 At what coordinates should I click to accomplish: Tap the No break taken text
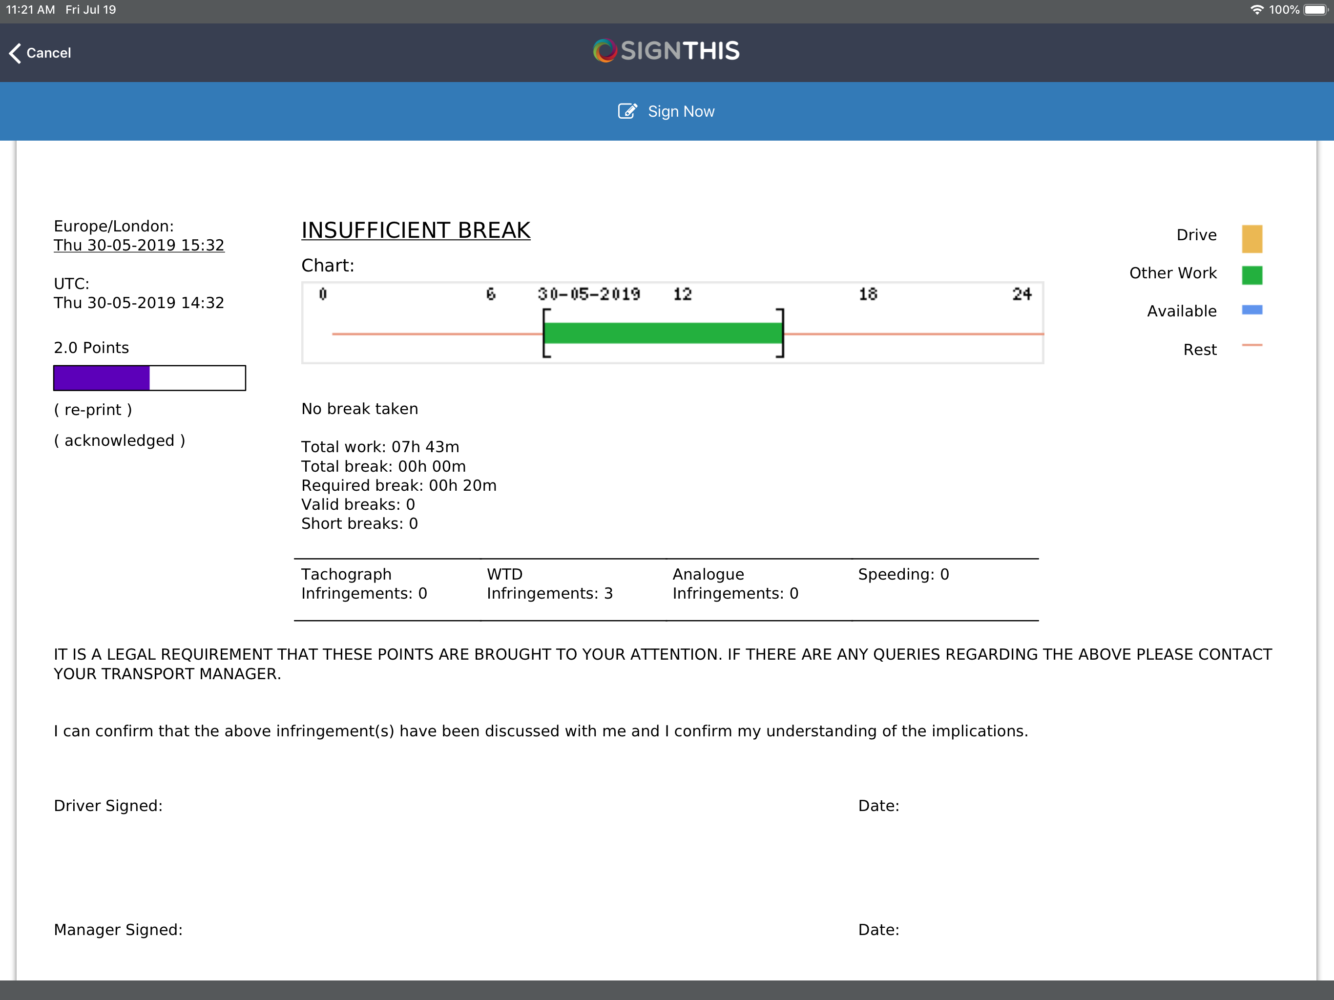[359, 408]
